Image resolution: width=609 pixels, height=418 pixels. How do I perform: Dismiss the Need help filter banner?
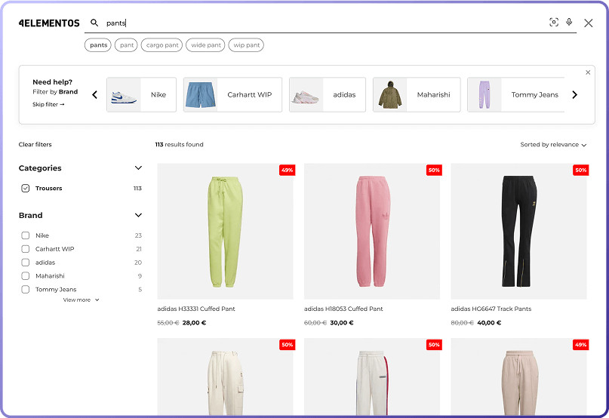click(588, 72)
